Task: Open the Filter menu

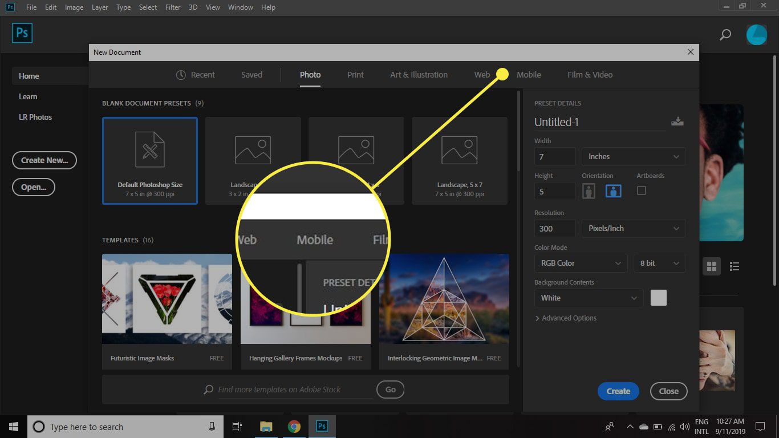Action: click(x=173, y=7)
